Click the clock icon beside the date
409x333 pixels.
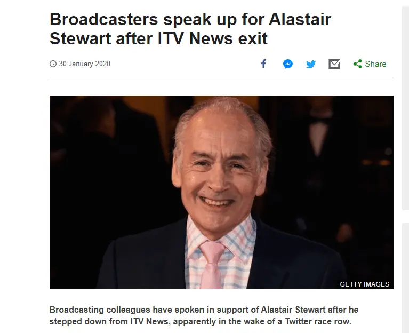point(53,64)
